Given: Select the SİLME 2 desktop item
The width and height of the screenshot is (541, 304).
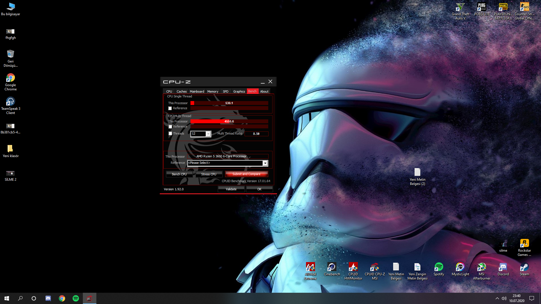Looking at the screenshot, I should [10, 176].
